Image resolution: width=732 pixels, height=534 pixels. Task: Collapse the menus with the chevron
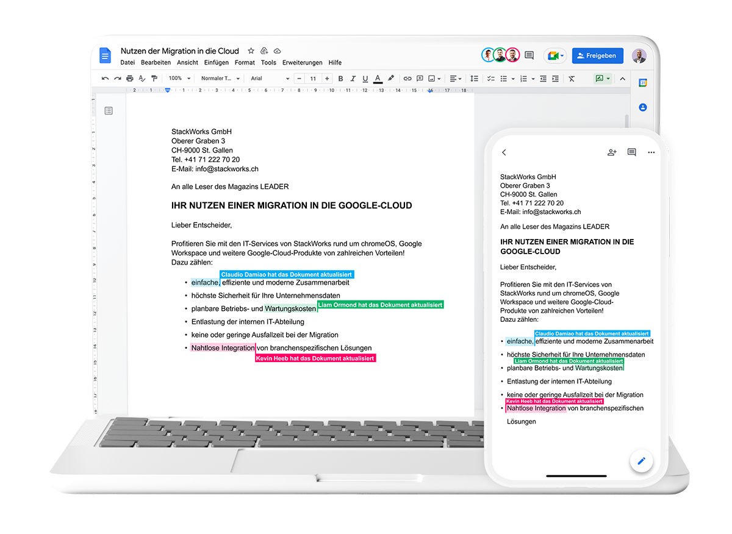tap(623, 79)
